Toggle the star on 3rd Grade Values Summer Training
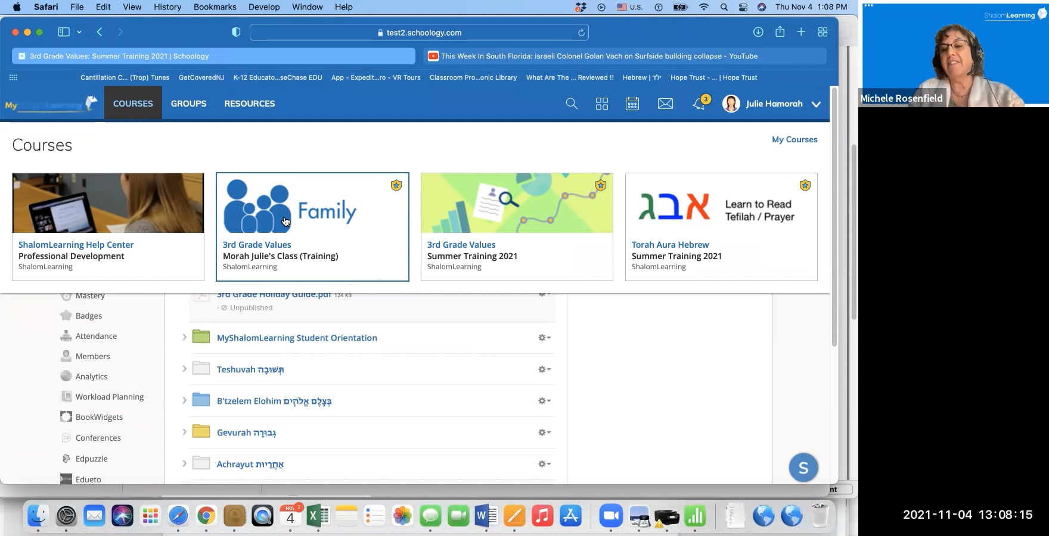 click(x=600, y=185)
